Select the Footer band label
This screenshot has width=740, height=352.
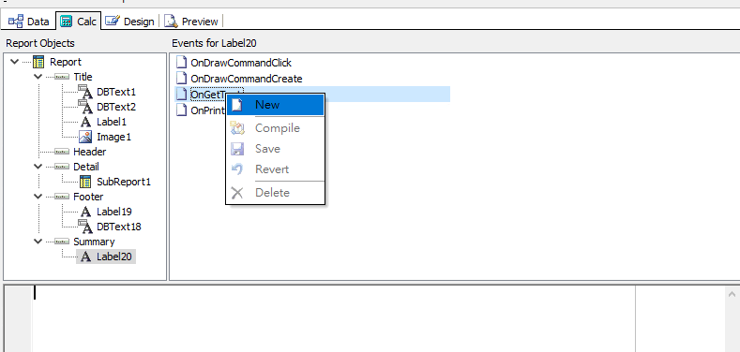(88, 197)
